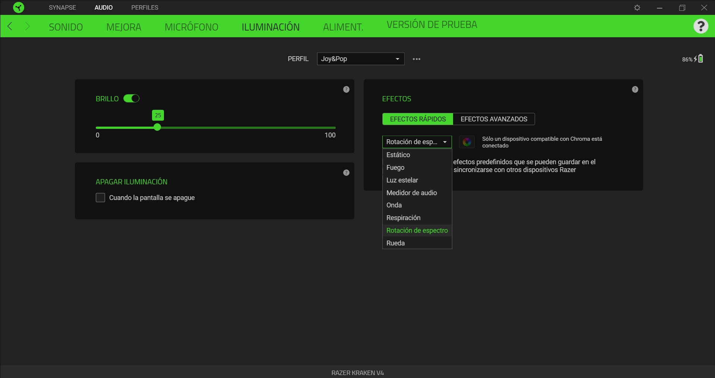Select Medidor de audio from effect list
Image resolution: width=715 pixels, height=378 pixels.
coord(411,193)
